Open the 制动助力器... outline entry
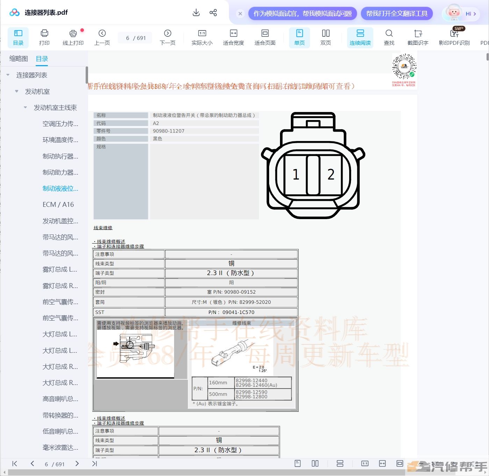 tap(60, 172)
